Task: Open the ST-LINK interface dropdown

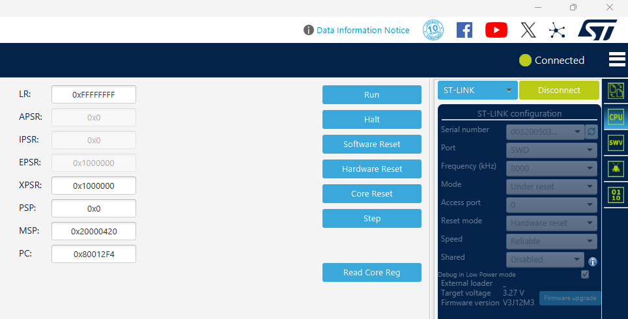Action: pyautogui.click(x=478, y=90)
